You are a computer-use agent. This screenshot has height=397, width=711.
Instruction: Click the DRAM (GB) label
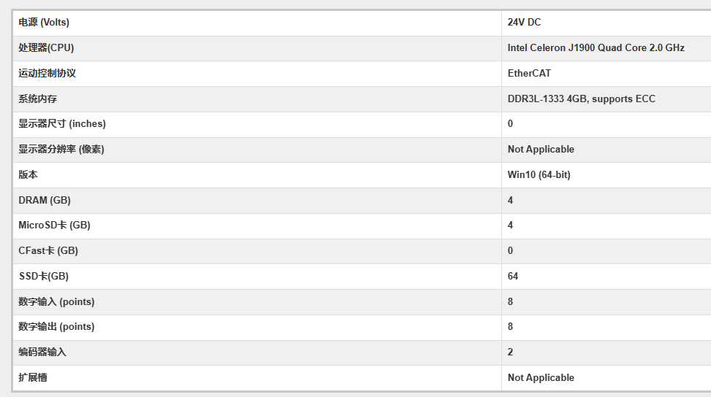point(45,200)
